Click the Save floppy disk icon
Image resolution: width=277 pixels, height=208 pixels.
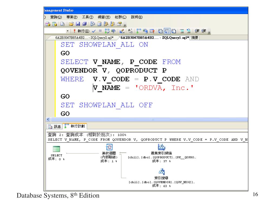point(78,24)
